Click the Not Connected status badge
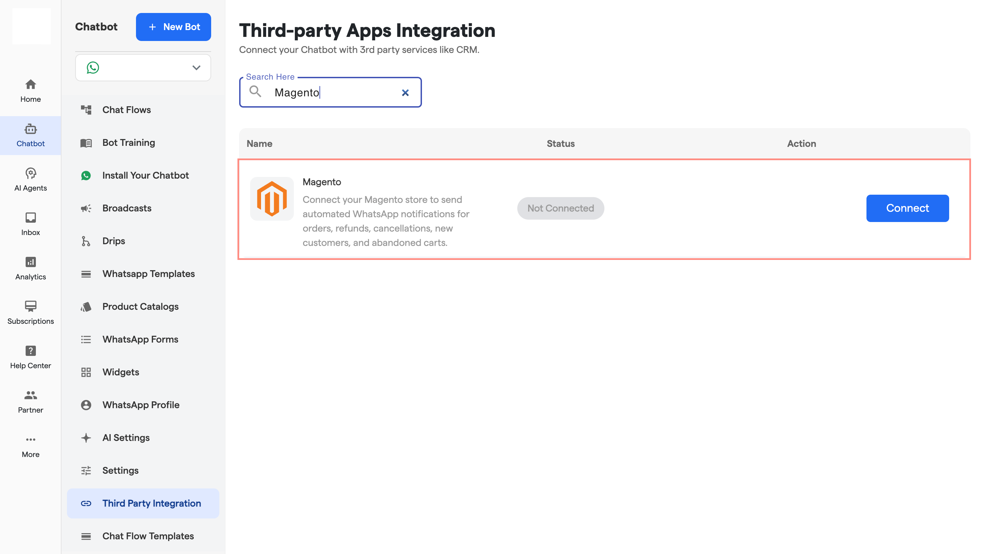The width and height of the screenshot is (984, 554). point(560,208)
